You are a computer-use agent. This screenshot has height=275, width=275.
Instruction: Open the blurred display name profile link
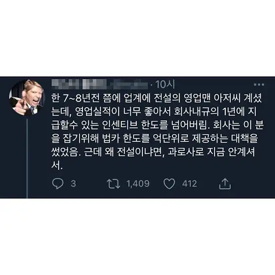tap(79, 84)
